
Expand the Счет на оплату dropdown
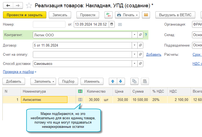[135, 54]
